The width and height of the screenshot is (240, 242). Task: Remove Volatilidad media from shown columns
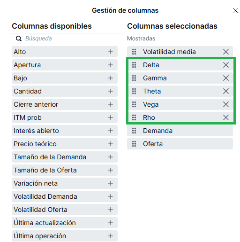click(226, 52)
